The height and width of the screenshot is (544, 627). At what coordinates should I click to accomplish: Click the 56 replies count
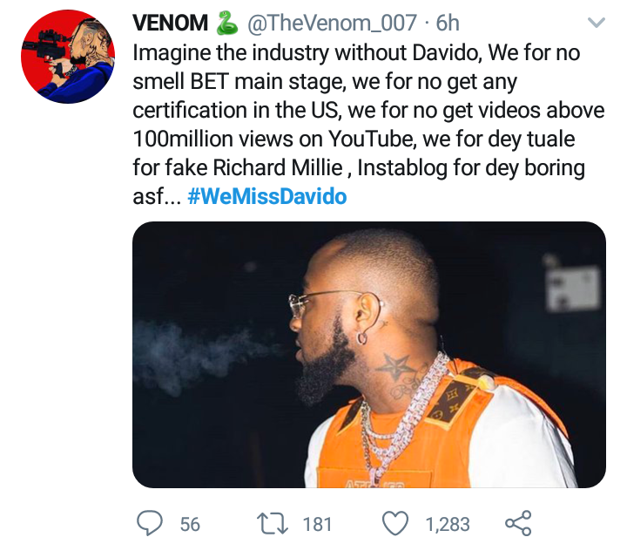click(x=190, y=524)
